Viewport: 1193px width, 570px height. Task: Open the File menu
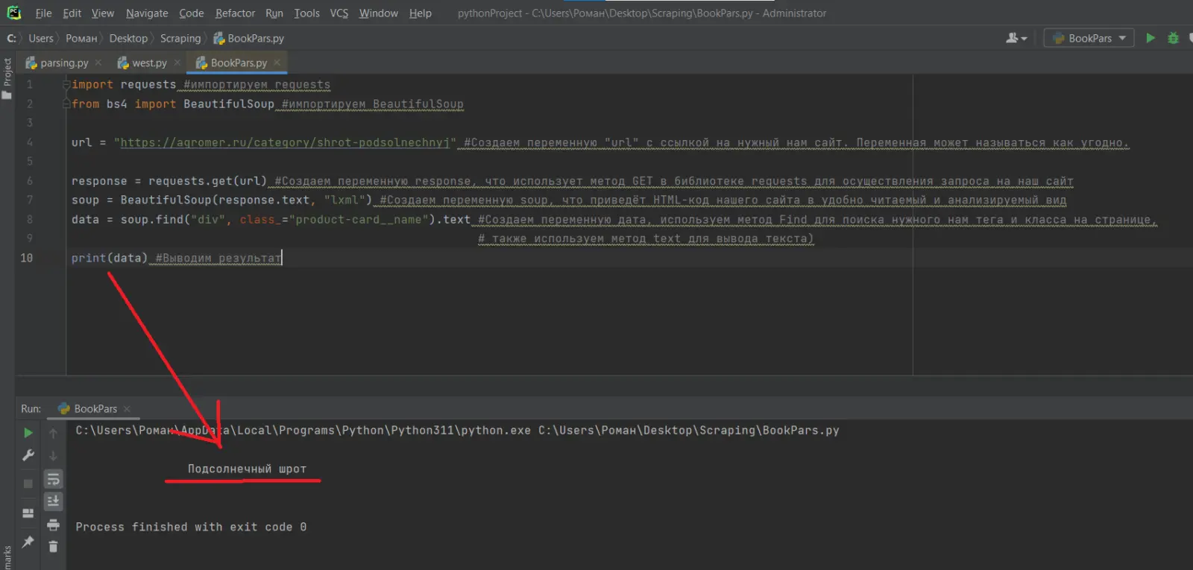click(x=43, y=13)
